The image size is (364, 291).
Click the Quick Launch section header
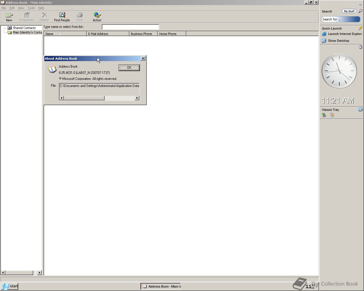coord(332,28)
